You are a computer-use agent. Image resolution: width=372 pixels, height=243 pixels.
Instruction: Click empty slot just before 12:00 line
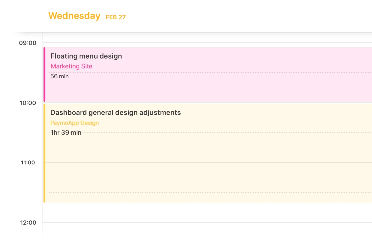[207, 213]
